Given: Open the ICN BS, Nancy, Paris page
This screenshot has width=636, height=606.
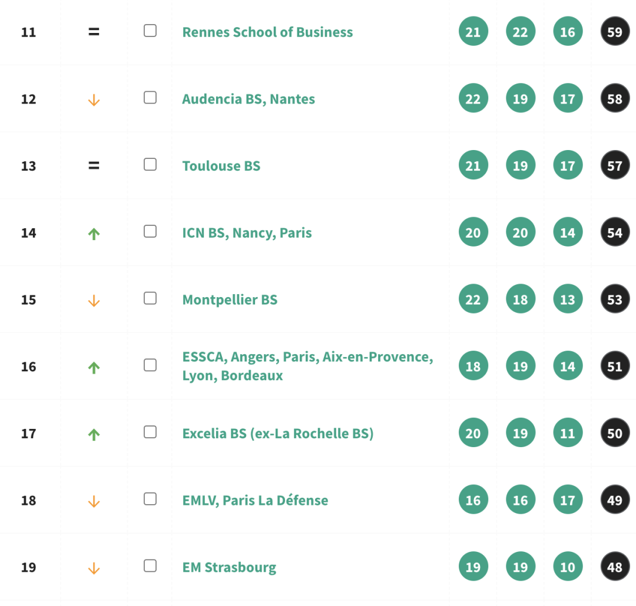Looking at the screenshot, I should coord(247,233).
